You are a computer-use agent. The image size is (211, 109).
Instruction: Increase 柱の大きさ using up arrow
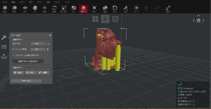[45, 43]
